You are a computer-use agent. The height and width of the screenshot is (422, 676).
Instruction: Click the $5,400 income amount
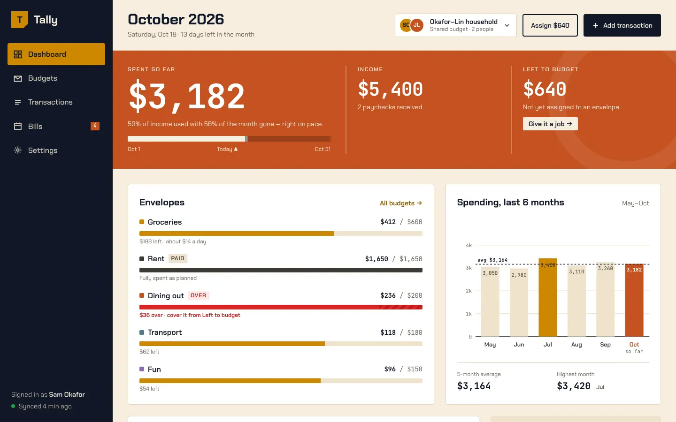click(x=391, y=89)
